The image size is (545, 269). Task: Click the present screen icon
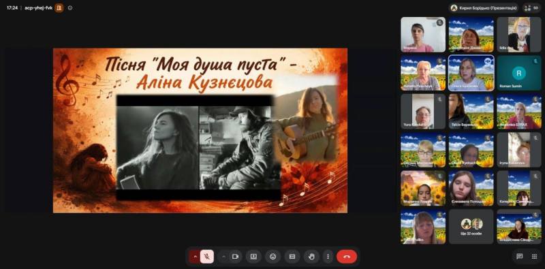(253, 257)
